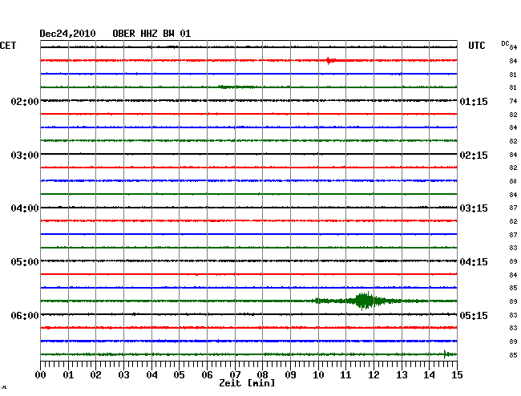Select the 02:00 CET time label

[25, 101]
